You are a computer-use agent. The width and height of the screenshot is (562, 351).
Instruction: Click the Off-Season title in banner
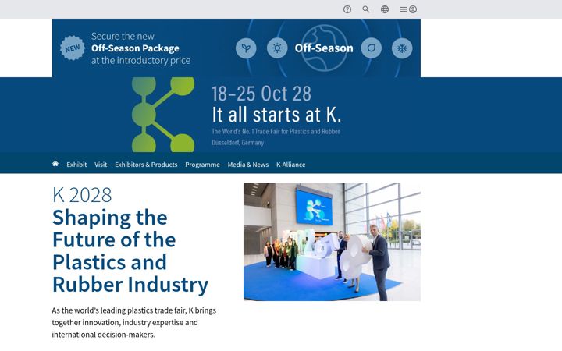tap(324, 48)
